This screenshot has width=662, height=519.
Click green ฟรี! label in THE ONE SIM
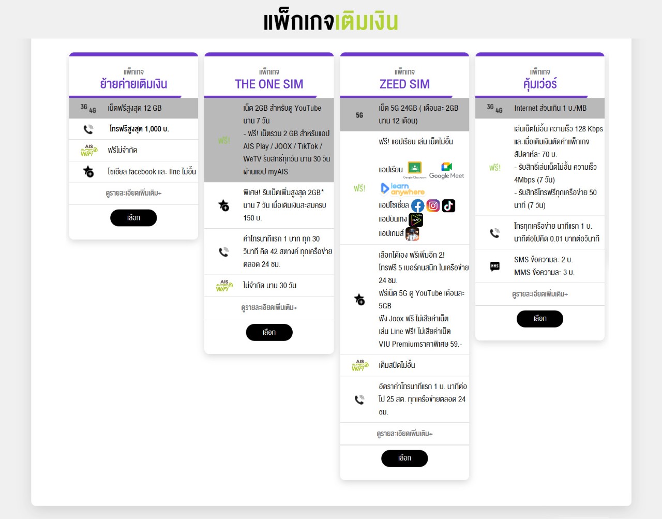pyautogui.click(x=224, y=140)
